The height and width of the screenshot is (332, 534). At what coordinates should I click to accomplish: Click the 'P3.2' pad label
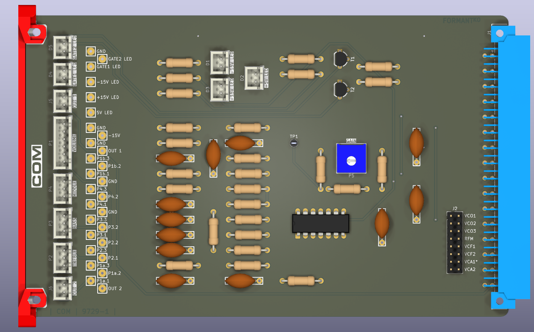coord(113,227)
